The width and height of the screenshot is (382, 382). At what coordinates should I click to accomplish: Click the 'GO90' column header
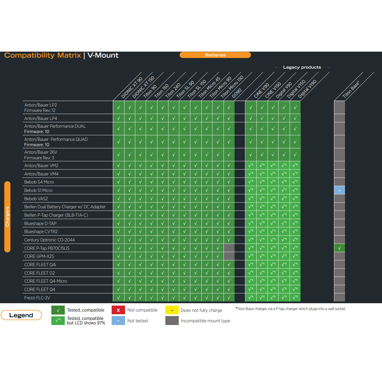(237, 93)
